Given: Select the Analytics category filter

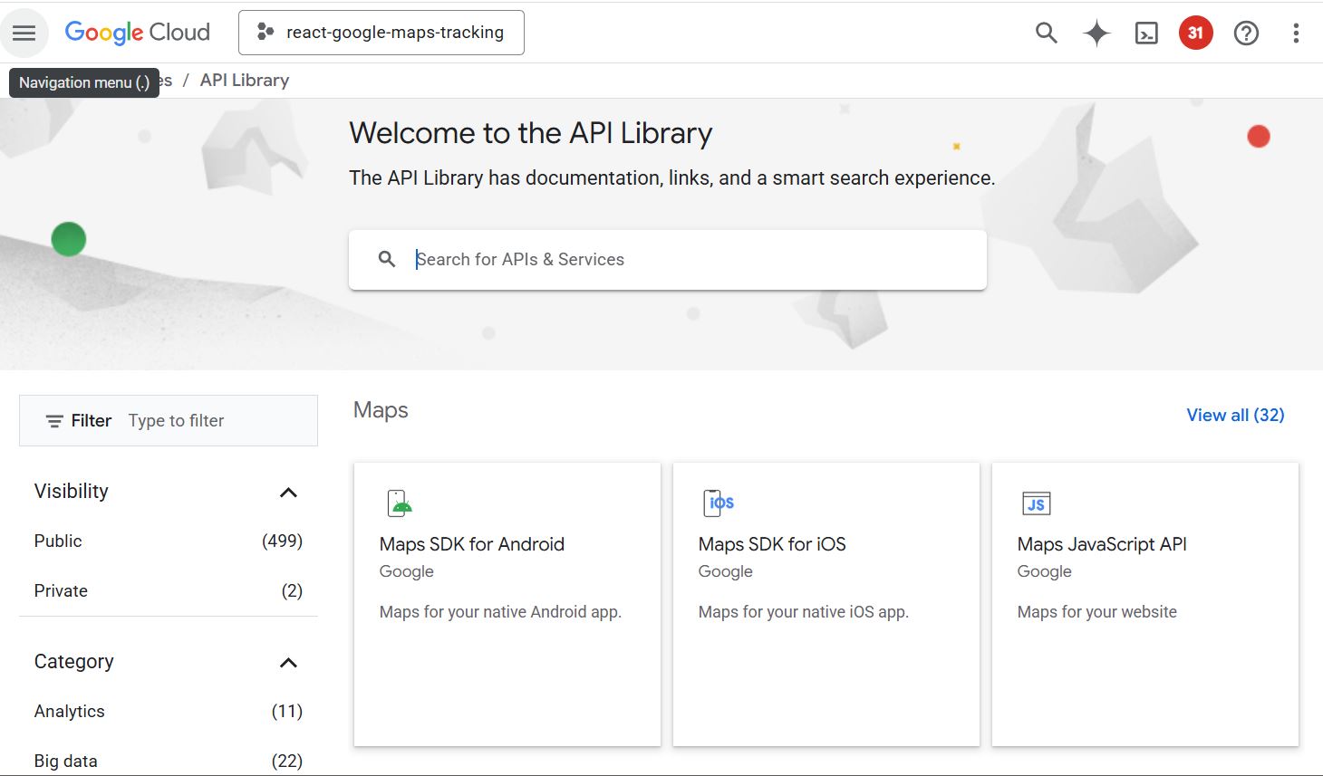Looking at the screenshot, I should click(x=70, y=712).
